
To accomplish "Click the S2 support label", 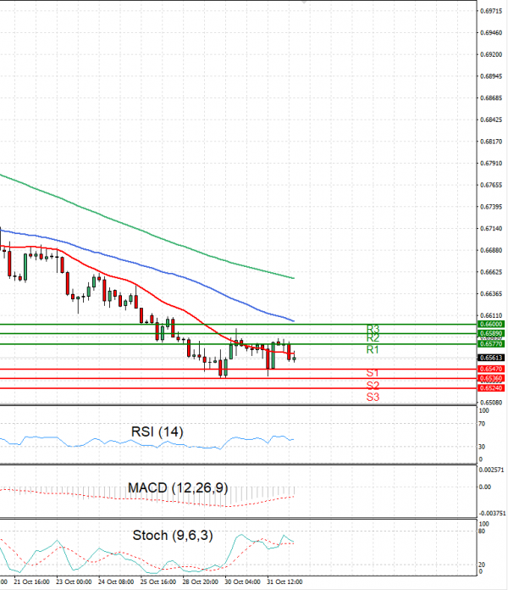I will [373, 386].
